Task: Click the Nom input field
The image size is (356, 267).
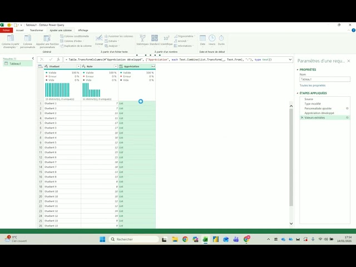Action: point(325,79)
